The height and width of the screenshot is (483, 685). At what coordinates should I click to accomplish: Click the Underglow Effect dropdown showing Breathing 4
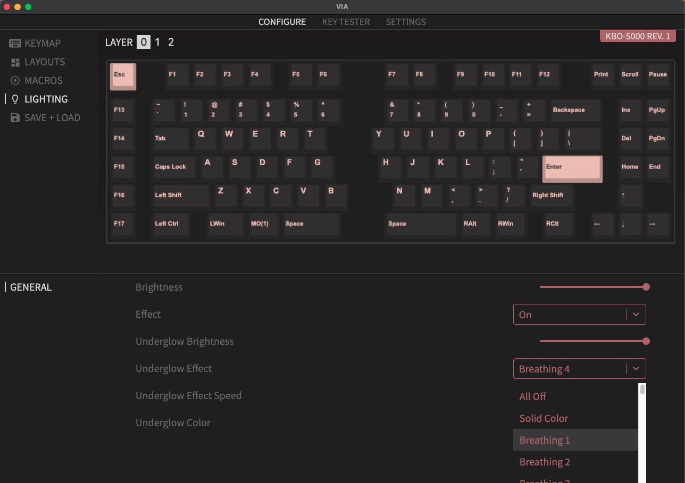pos(580,369)
